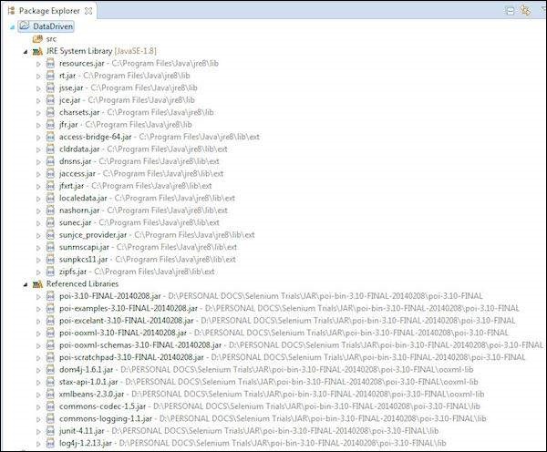This screenshot has width=547, height=452.
Task: Collapse the JRE System Library node
Action: click(26, 52)
